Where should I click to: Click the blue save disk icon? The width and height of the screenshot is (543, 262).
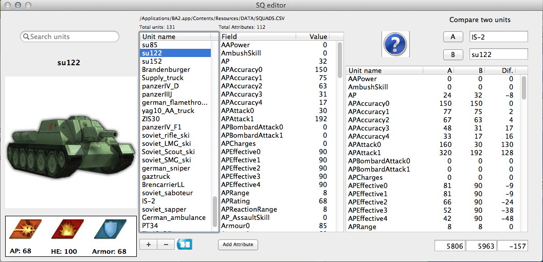[x=184, y=244]
